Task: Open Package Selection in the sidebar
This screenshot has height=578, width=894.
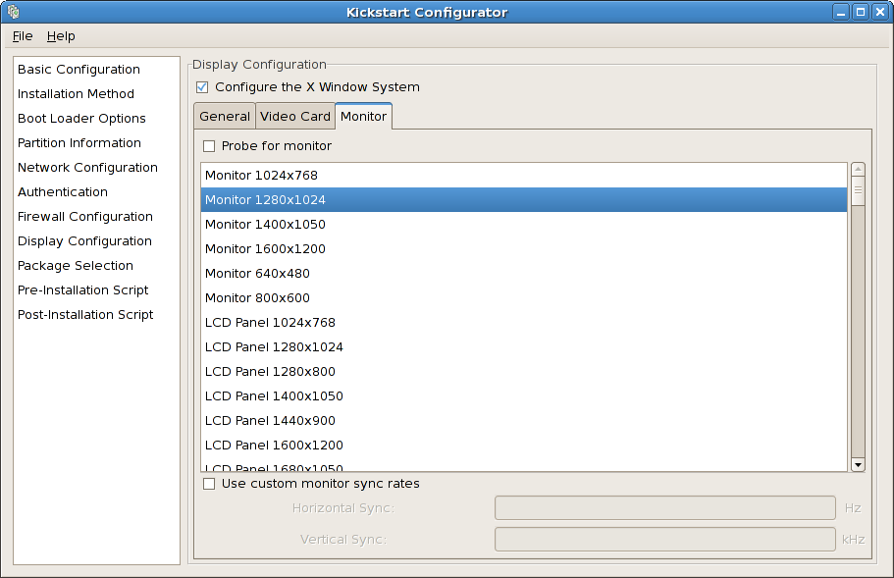Action: (x=75, y=265)
